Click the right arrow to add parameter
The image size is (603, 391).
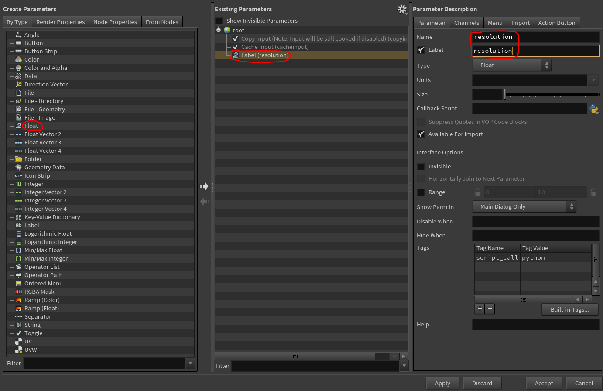click(x=204, y=186)
